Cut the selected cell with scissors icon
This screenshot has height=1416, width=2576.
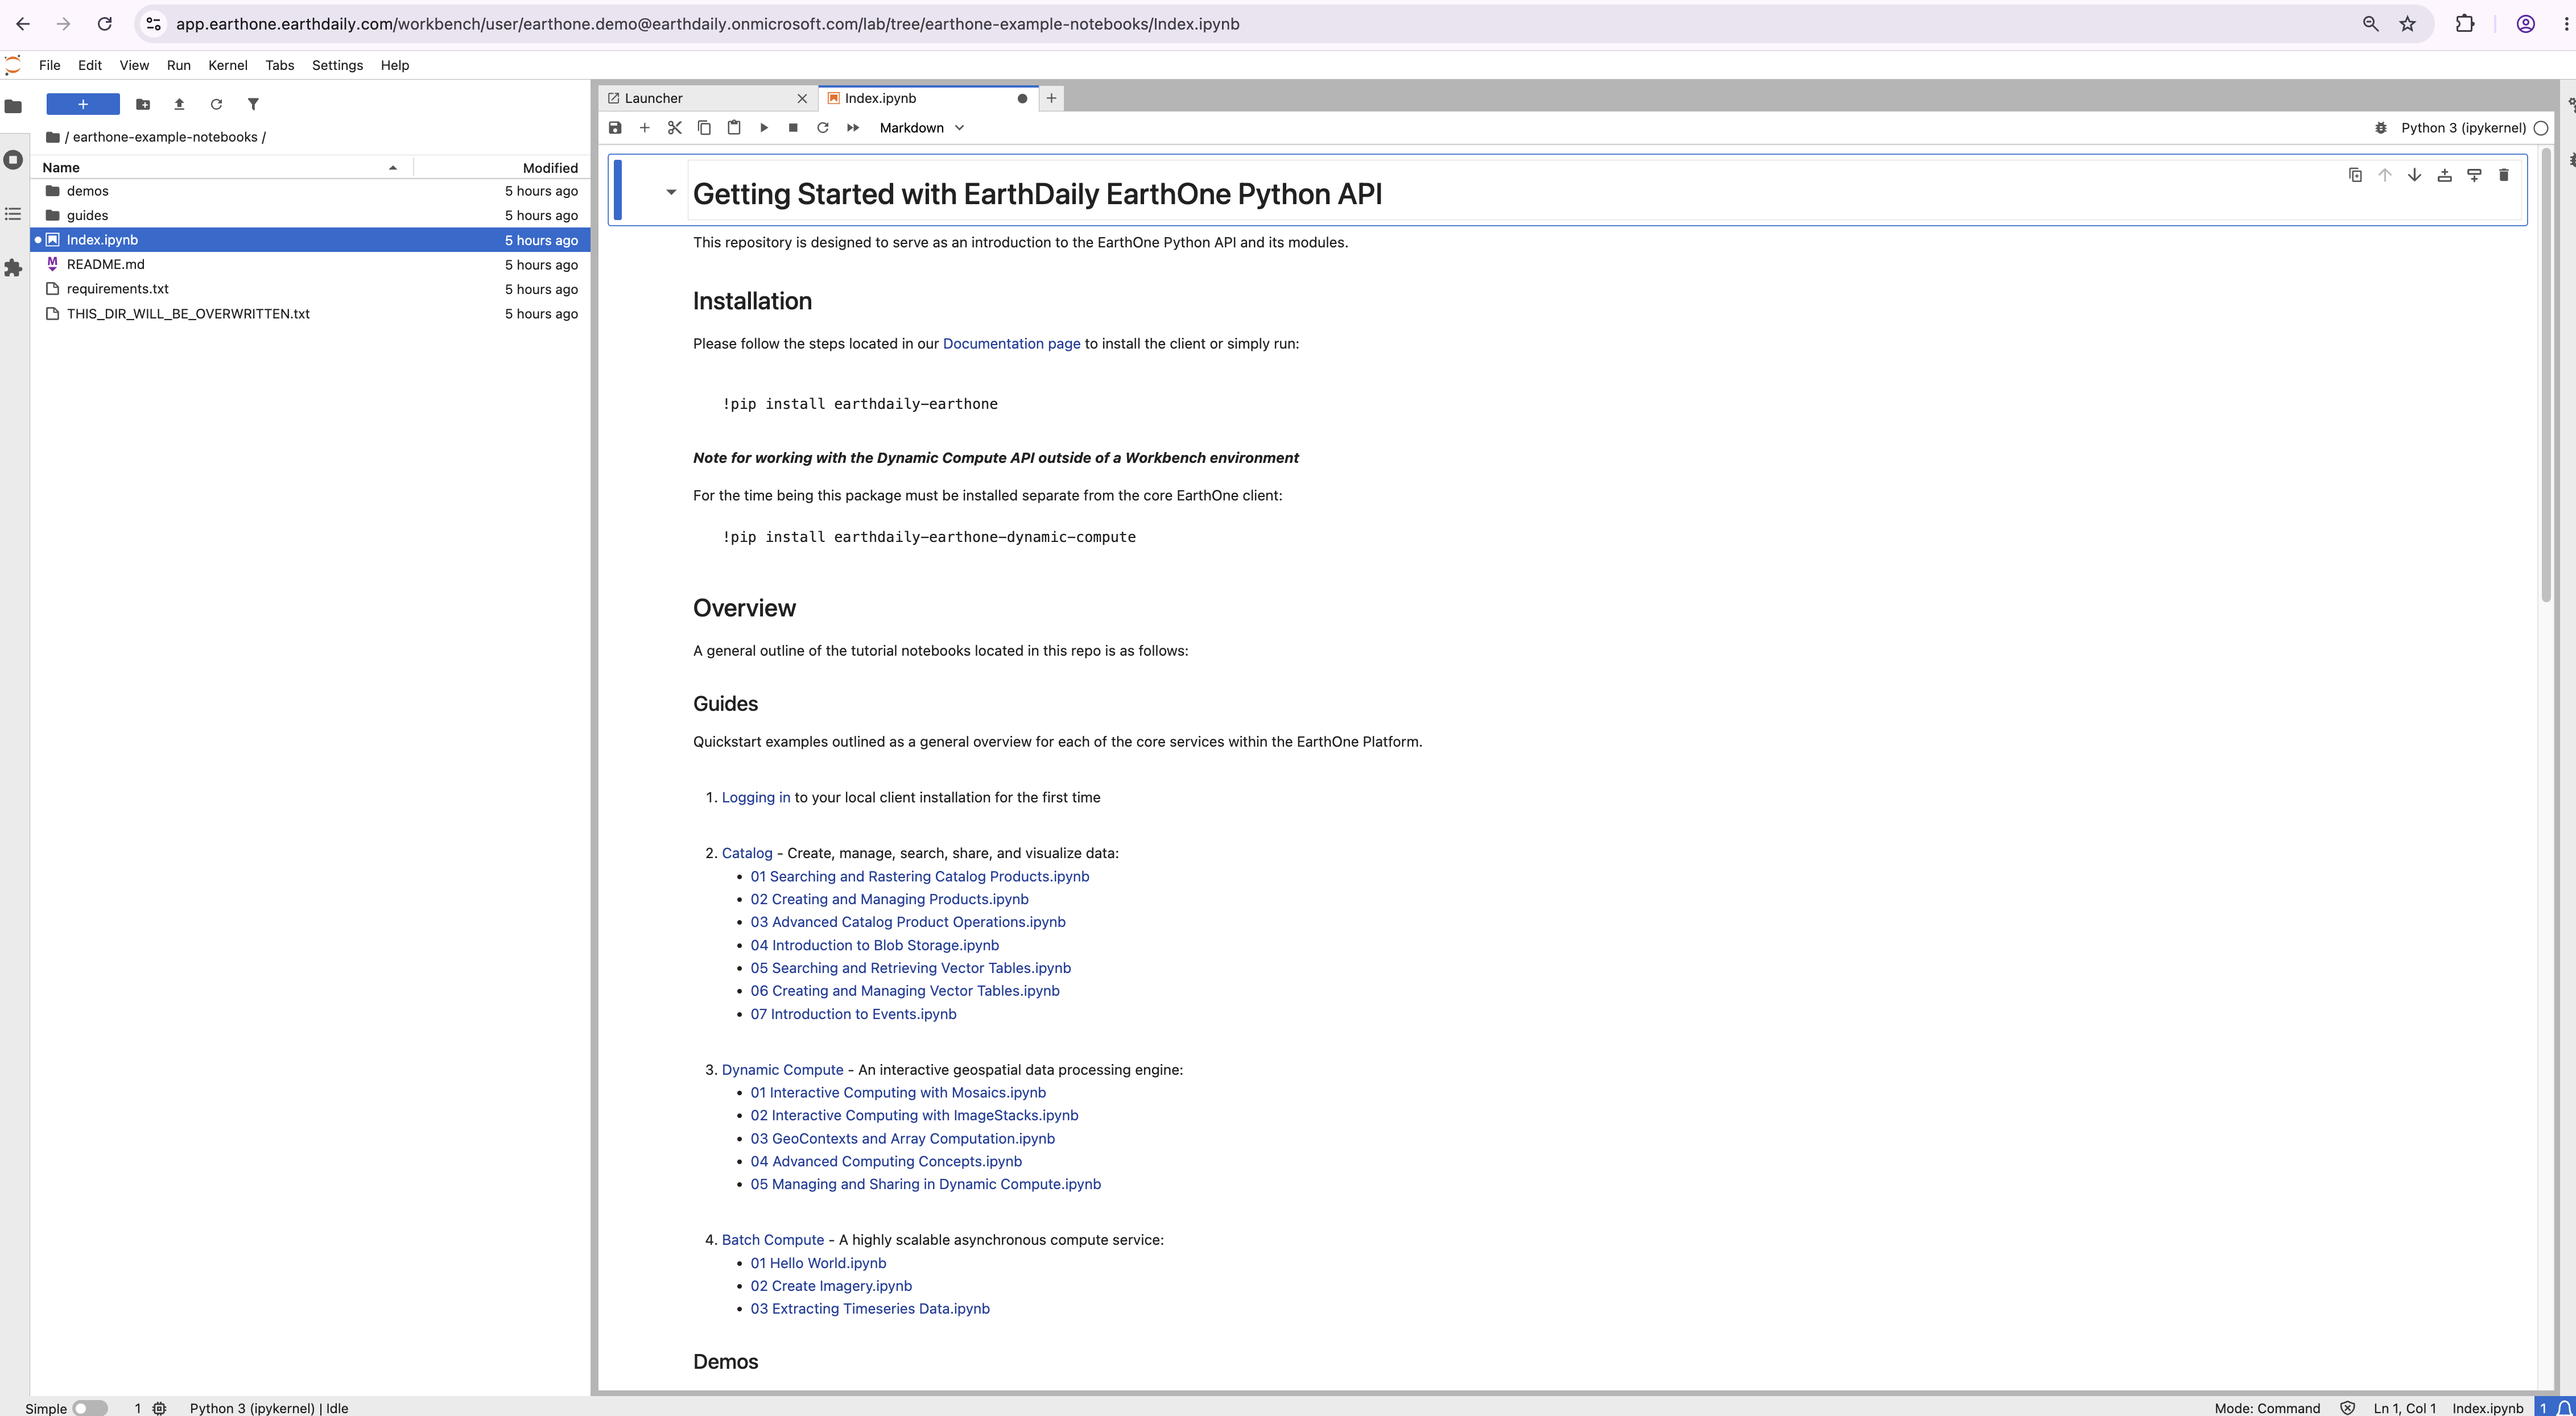point(674,128)
